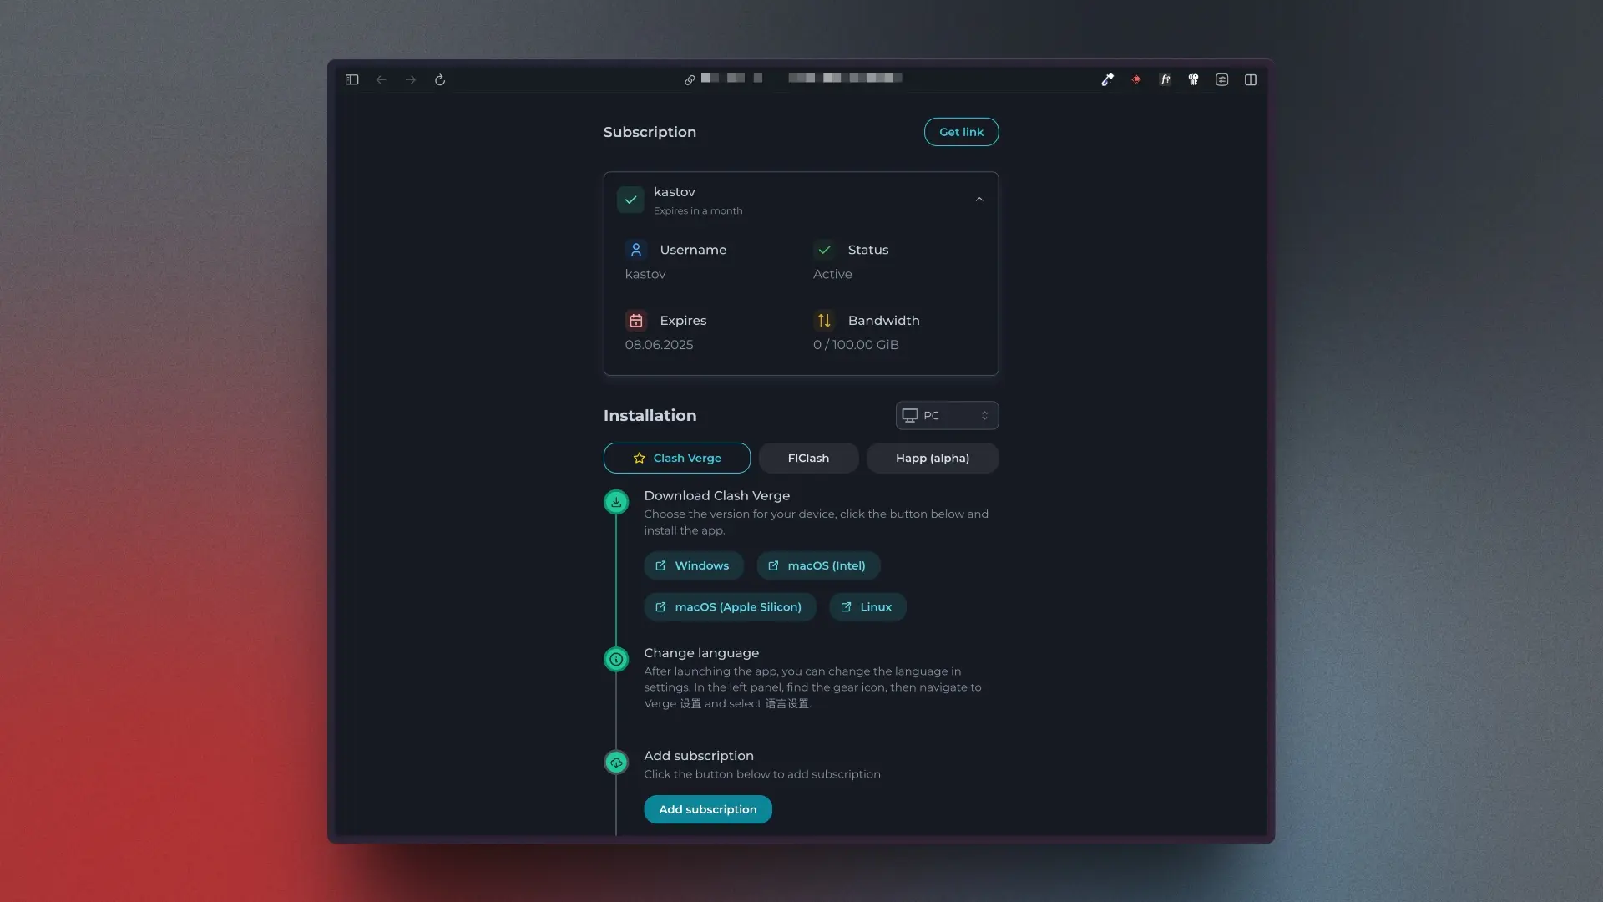Click the green checkmark on the kastov subscription

[x=630, y=200]
